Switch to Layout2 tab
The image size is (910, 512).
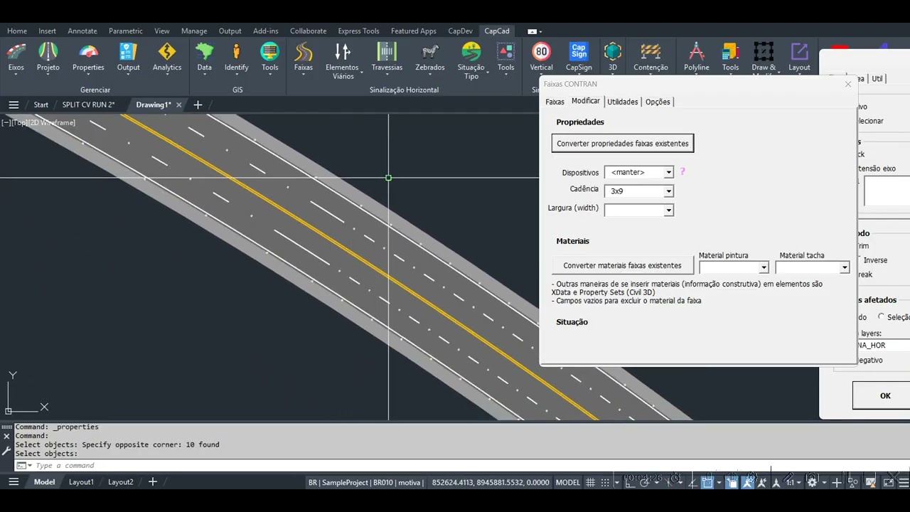point(121,481)
